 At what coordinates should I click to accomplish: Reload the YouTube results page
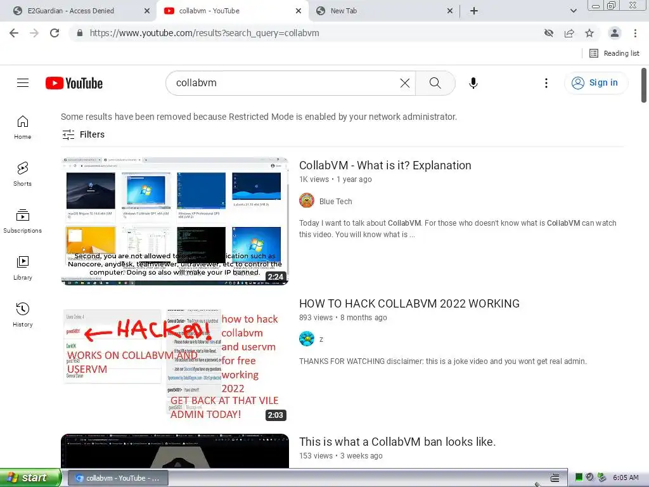pyautogui.click(x=55, y=33)
